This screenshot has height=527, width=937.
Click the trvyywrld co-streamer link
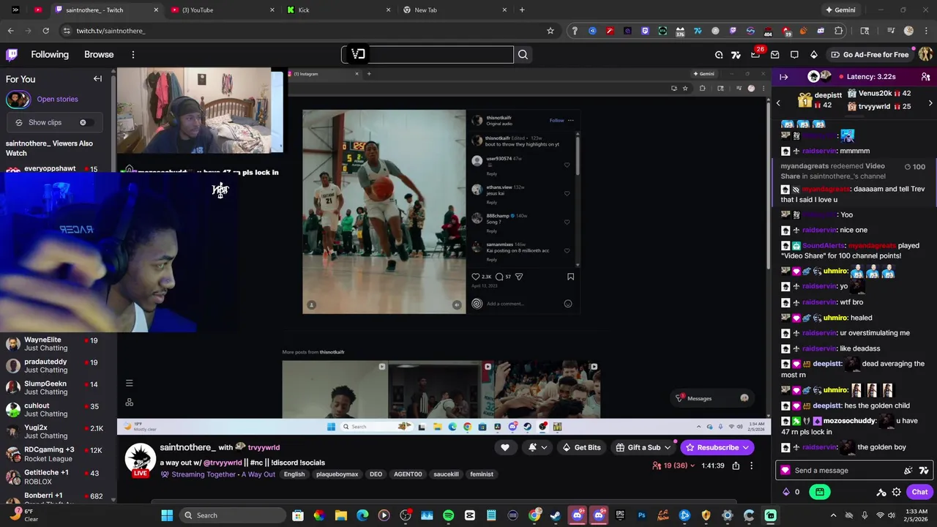point(264,447)
